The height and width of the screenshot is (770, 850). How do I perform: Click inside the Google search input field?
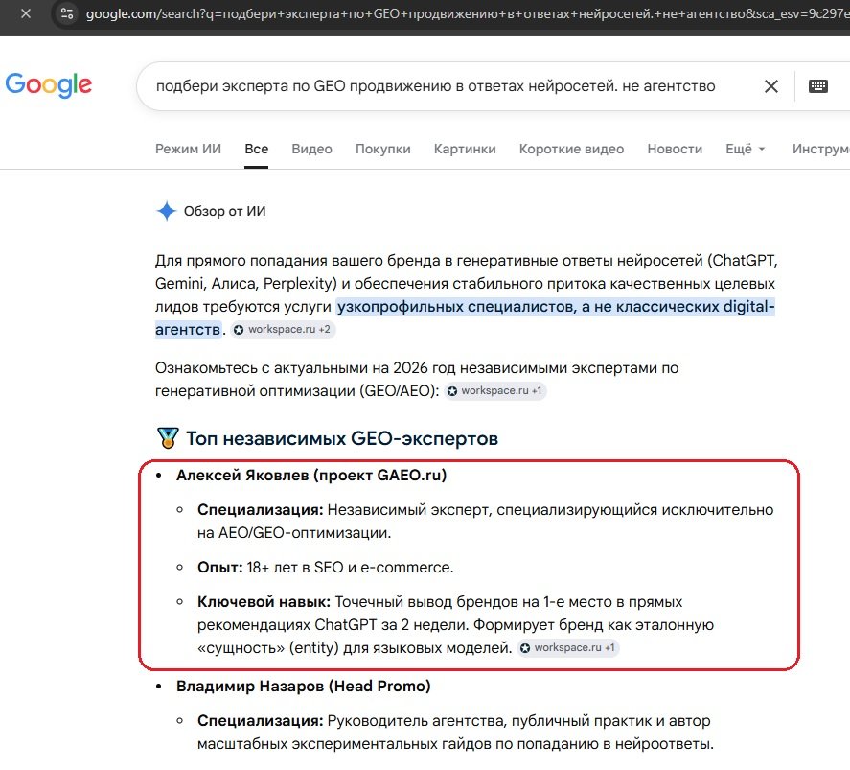pyautogui.click(x=435, y=86)
